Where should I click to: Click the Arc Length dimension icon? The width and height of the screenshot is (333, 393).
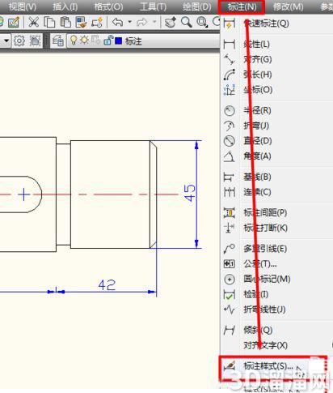[x=230, y=75]
